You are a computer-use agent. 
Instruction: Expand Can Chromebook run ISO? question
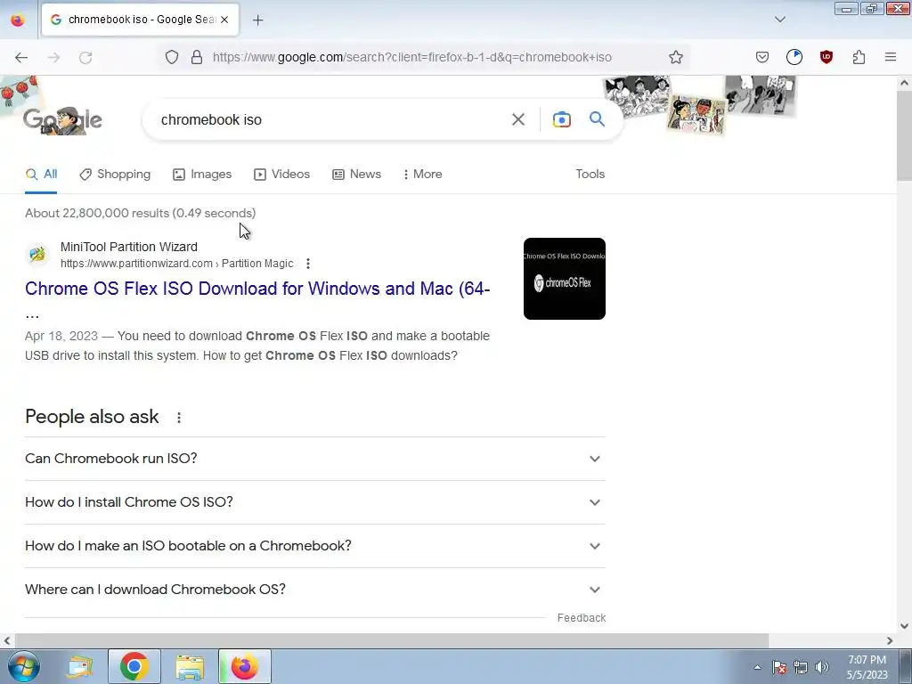[x=315, y=459]
